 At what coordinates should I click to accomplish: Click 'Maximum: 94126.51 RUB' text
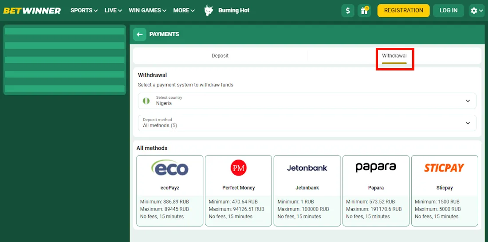pyautogui.click(x=236, y=209)
